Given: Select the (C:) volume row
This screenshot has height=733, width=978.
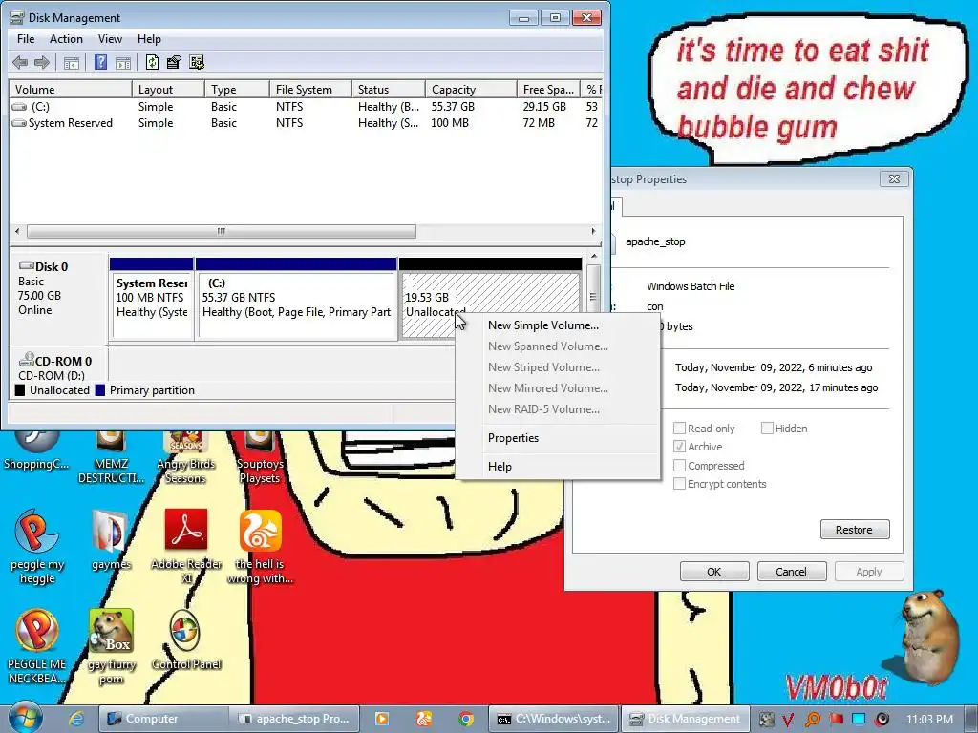Looking at the screenshot, I should pyautogui.click(x=305, y=107).
